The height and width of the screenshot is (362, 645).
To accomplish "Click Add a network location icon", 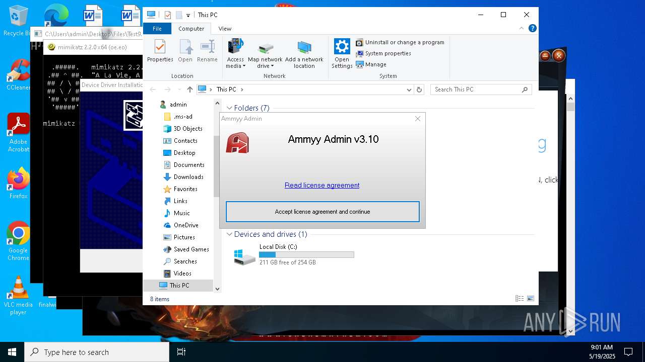I will point(304,48).
